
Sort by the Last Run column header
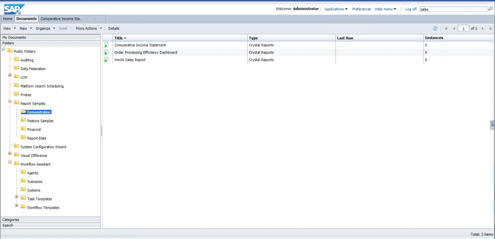[379, 38]
